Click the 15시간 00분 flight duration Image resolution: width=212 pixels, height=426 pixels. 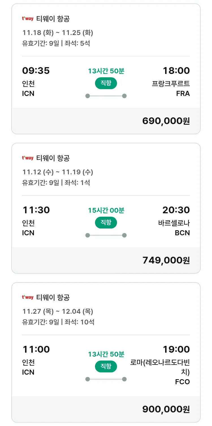(x=106, y=210)
